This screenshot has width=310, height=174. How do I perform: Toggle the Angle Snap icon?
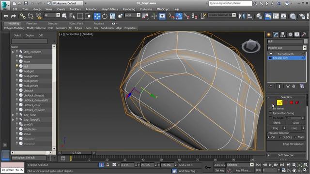[179, 16]
